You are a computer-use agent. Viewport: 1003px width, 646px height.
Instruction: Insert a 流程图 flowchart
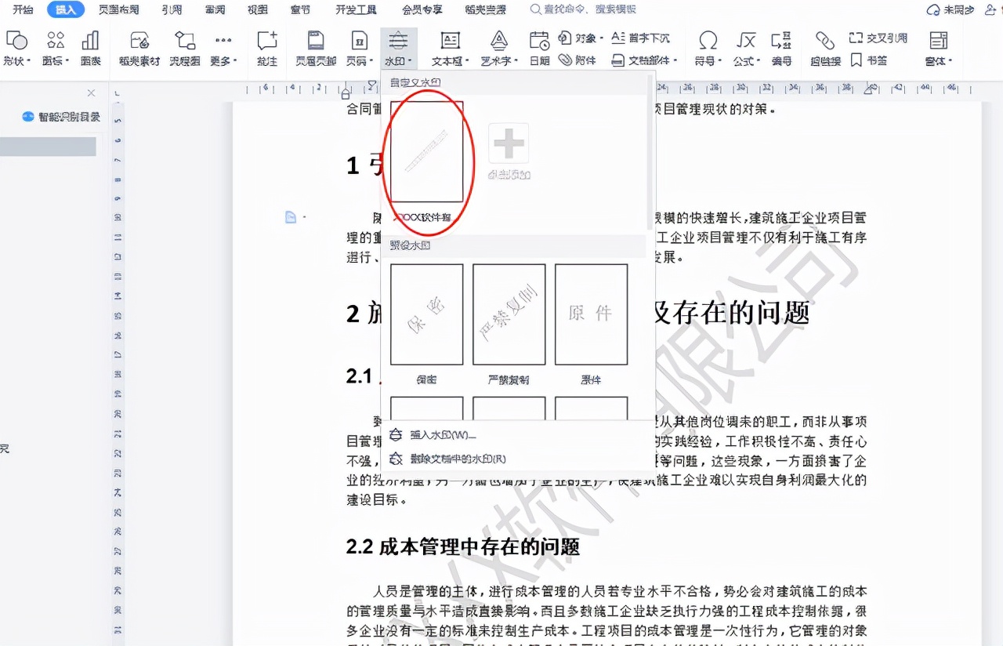185,49
